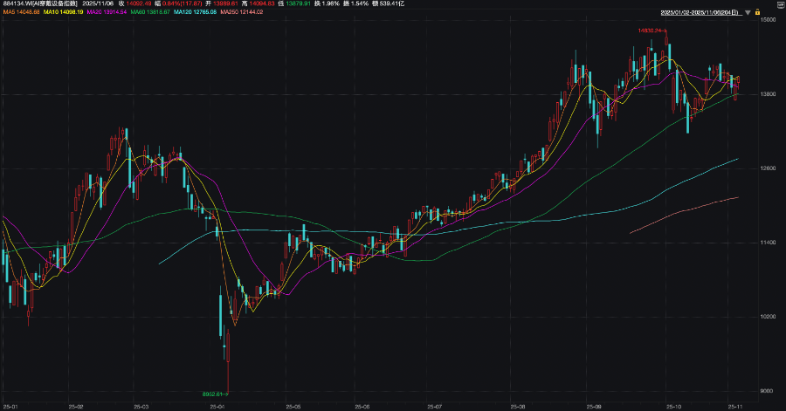Click the 9000 price axis label
The width and height of the screenshot is (786, 411).
tap(769, 390)
